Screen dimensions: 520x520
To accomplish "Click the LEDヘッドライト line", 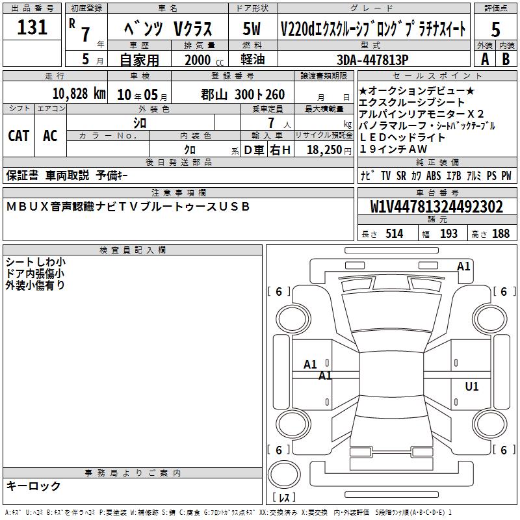I will click(402, 137).
